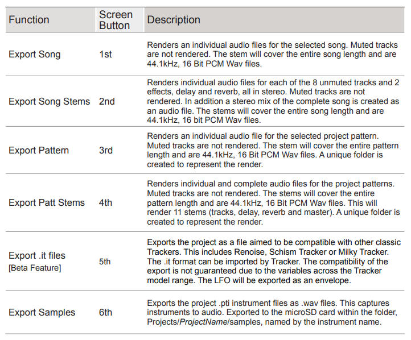Click the 5th screen button cell
This screenshot has width=411, height=340.
point(105,262)
